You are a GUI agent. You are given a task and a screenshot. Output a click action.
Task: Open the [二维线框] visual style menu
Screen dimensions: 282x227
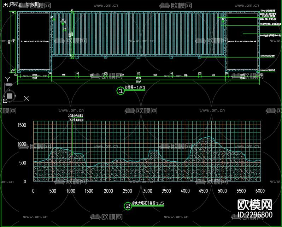coord(30,5)
